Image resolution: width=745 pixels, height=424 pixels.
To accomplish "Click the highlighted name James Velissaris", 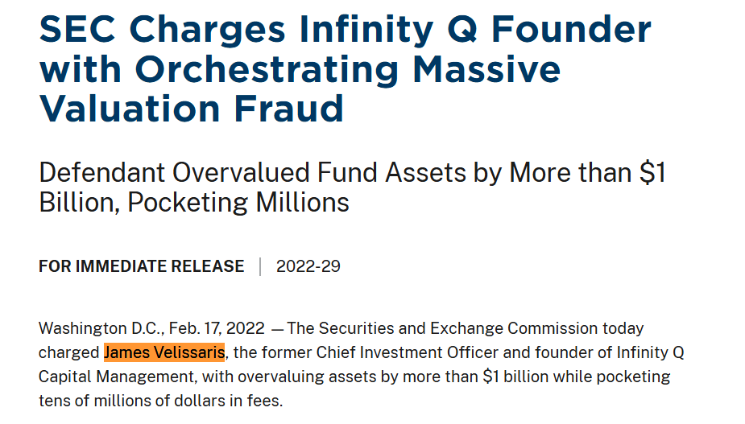I will (x=164, y=352).
